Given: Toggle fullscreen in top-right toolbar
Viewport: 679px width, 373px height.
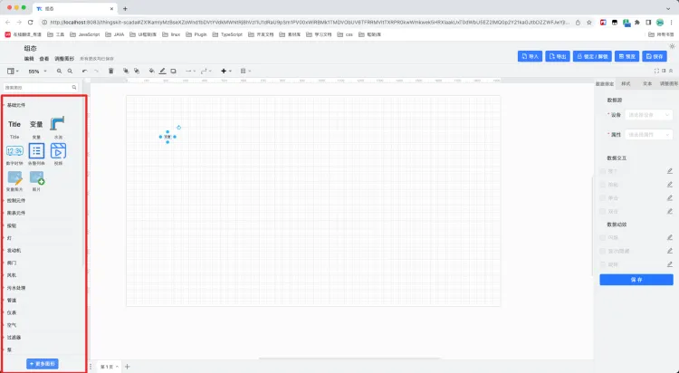Looking at the screenshot, I should 656,71.
